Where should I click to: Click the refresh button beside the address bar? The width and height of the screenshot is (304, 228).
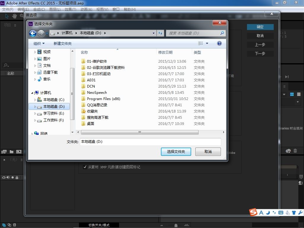[x=160, y=33]
